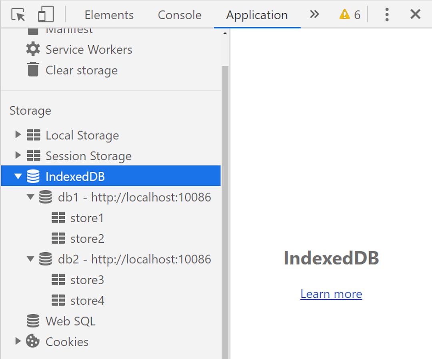Click the Clear storage trash icon
This screenshot has width=432, height=359.
[x=32, y=70]
